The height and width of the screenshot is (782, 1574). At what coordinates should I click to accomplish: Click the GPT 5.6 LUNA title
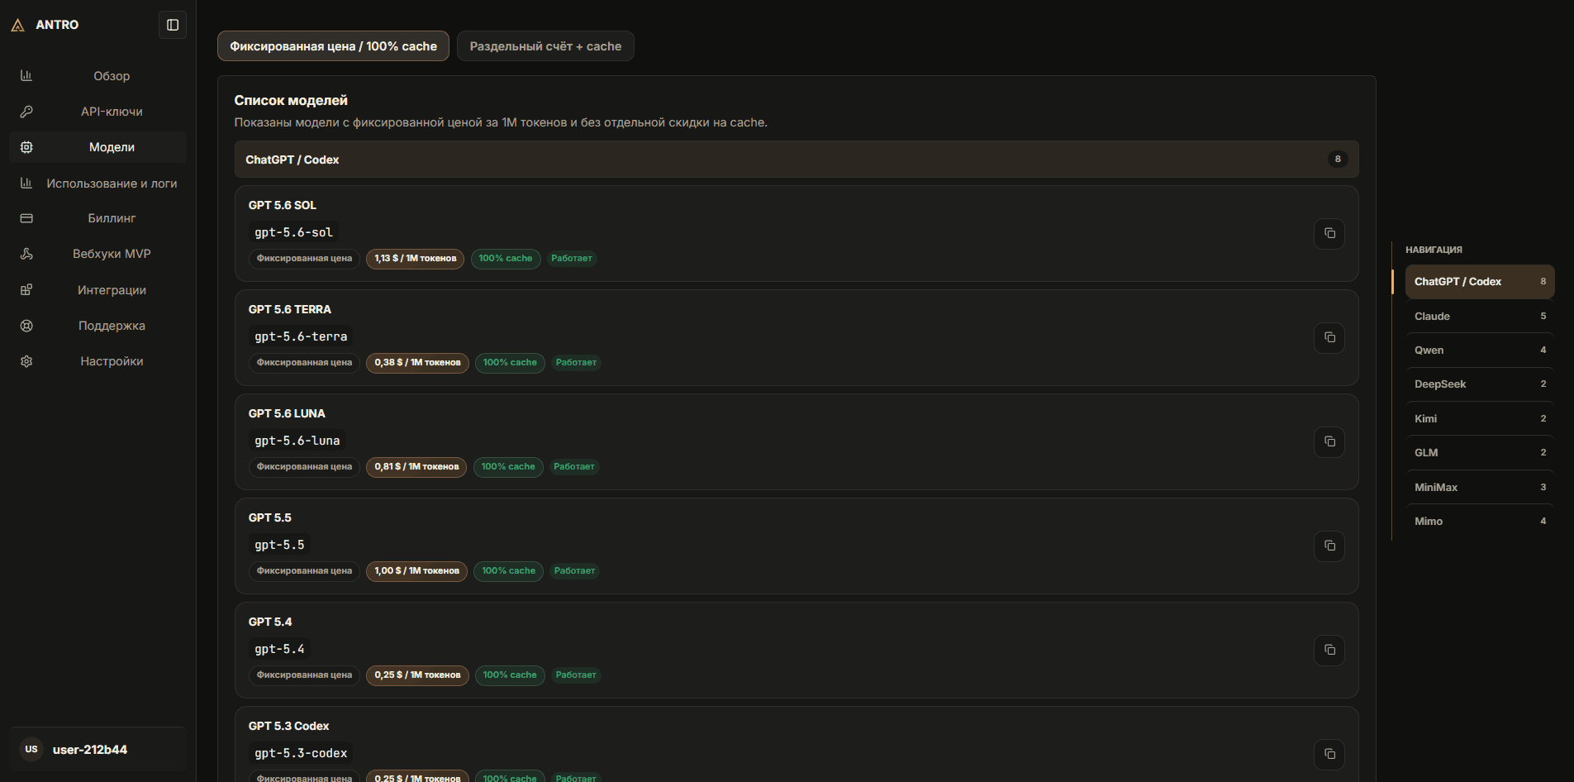(287, 413)
